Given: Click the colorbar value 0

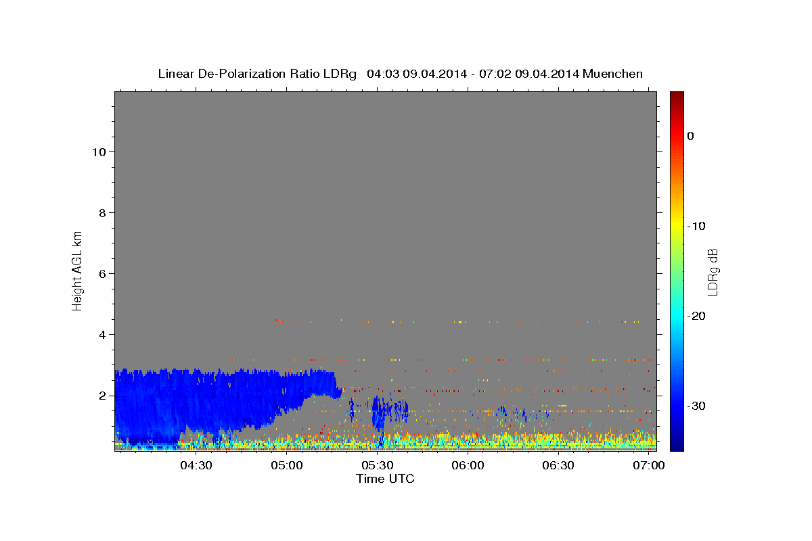Looking at the screenshot, I should pos(690,136).
